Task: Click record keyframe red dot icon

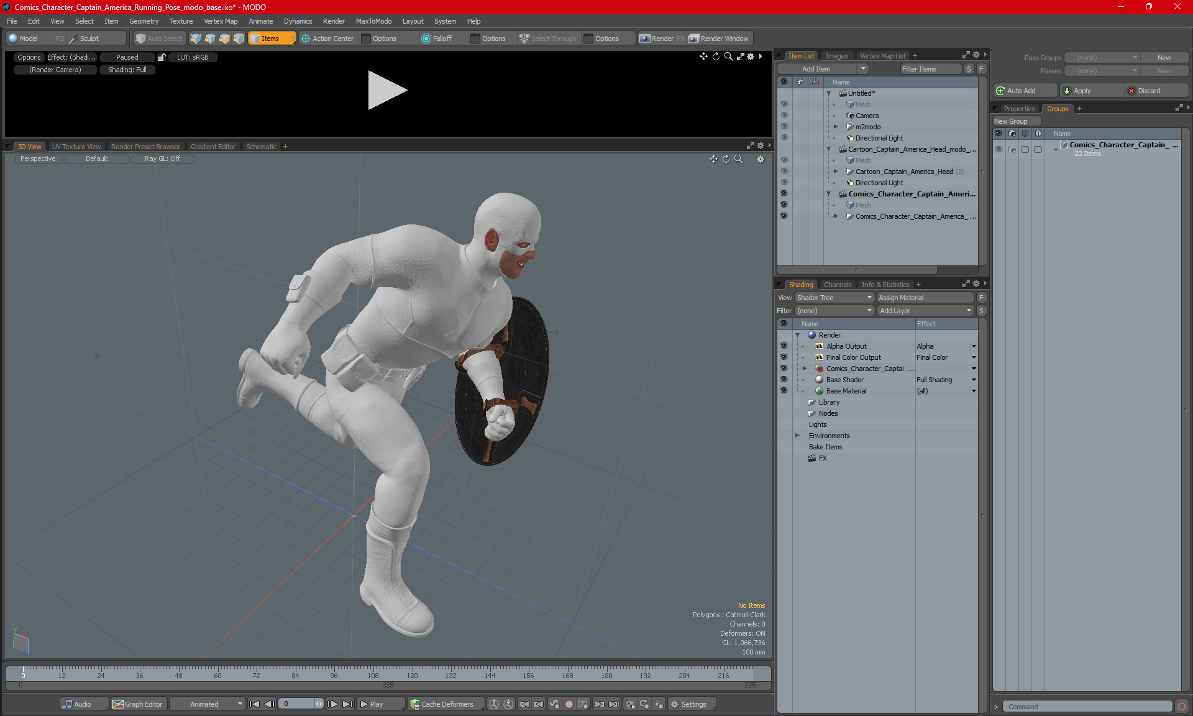Action: (x=569, y=704)
